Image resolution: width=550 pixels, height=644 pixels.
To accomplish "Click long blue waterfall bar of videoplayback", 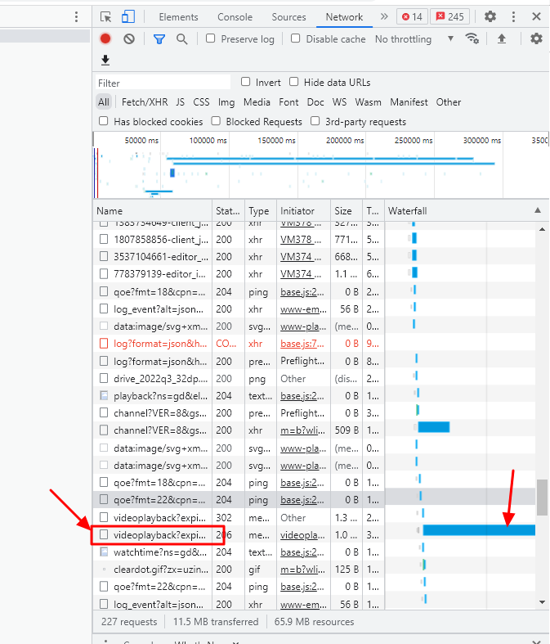I will (x=479, y=529).
